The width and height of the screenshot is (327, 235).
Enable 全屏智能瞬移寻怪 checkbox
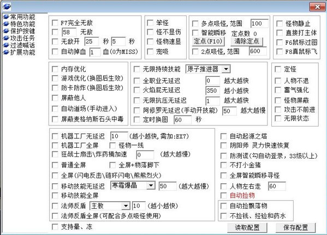224,176
